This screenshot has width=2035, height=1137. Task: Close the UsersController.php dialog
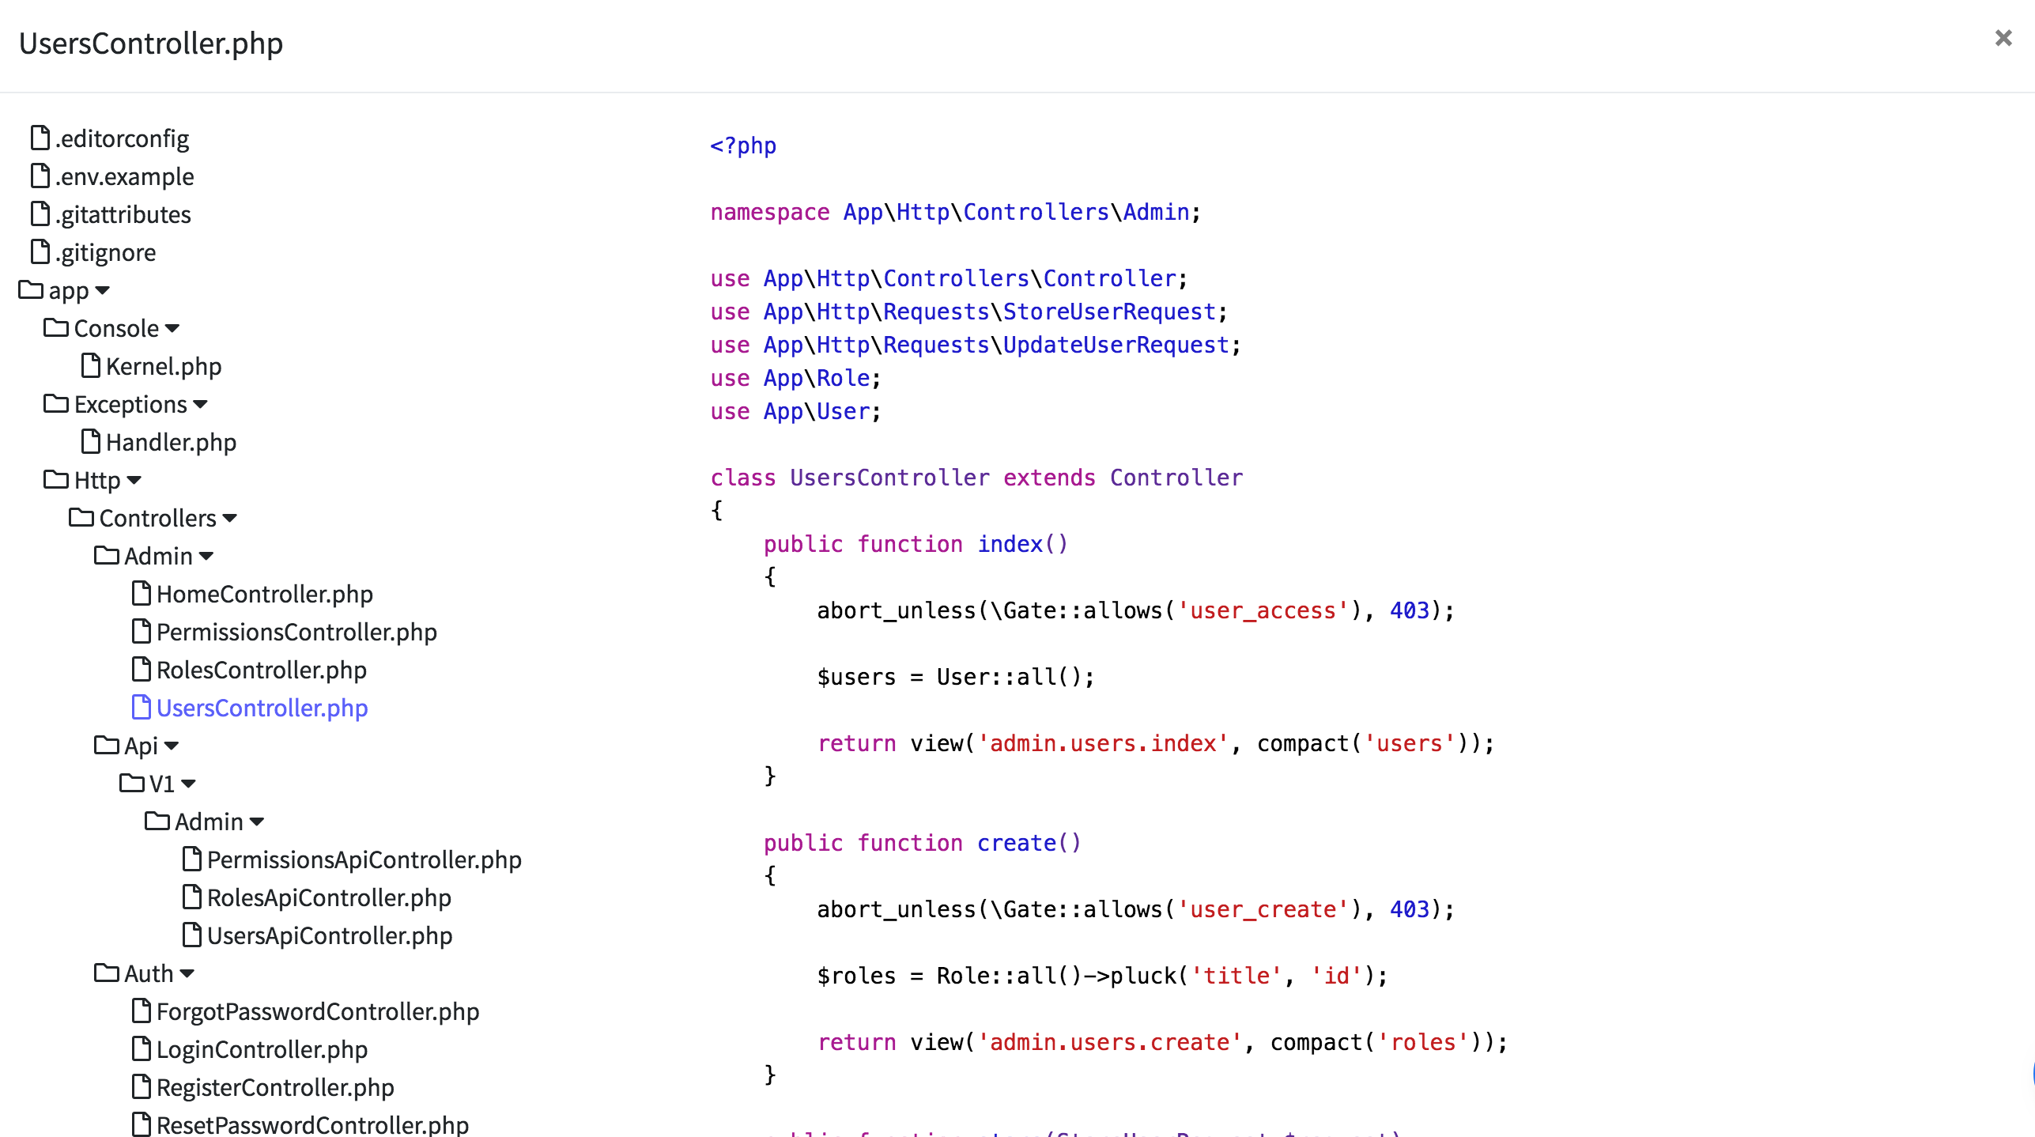coord(2003,38)
